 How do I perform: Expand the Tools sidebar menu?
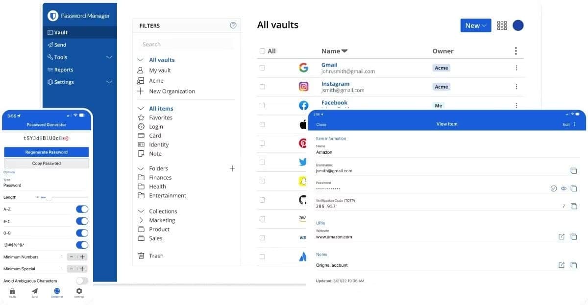point(109,57)
